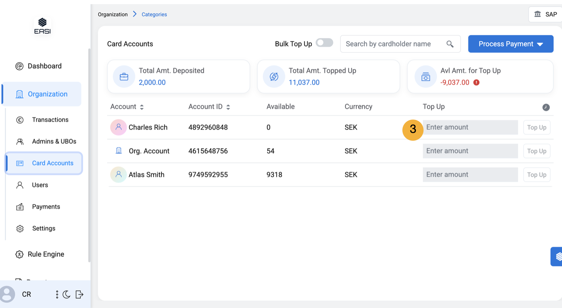This screenshot has width=562, height=308.
Task: Click Org. Account's Enter amount field
Action: [x=470, y=151]
